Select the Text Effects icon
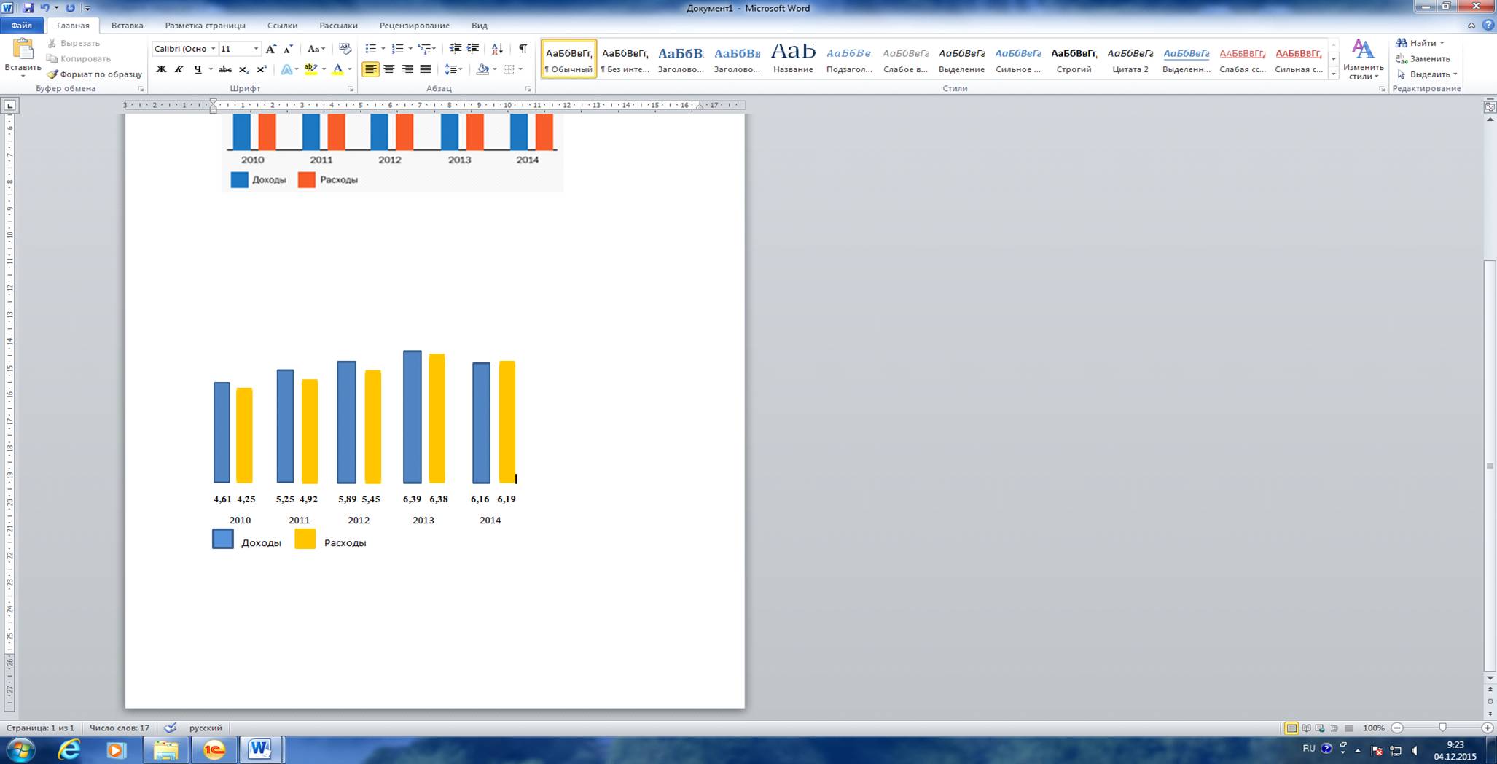Image resolution: width=1497 pixels, height=764 pixels. click(287, 70)
